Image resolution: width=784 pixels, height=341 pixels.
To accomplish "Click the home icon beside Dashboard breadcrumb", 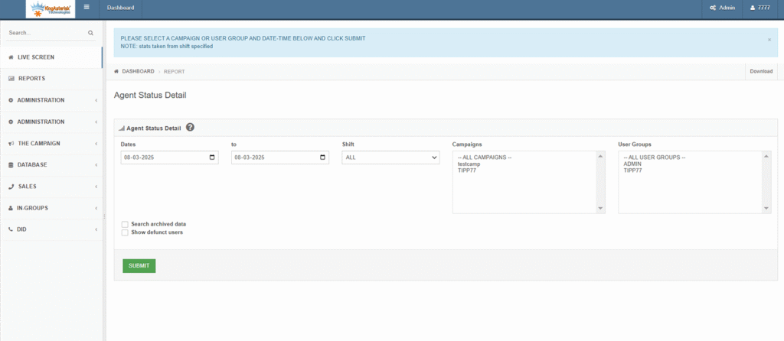I will point(116,71).
